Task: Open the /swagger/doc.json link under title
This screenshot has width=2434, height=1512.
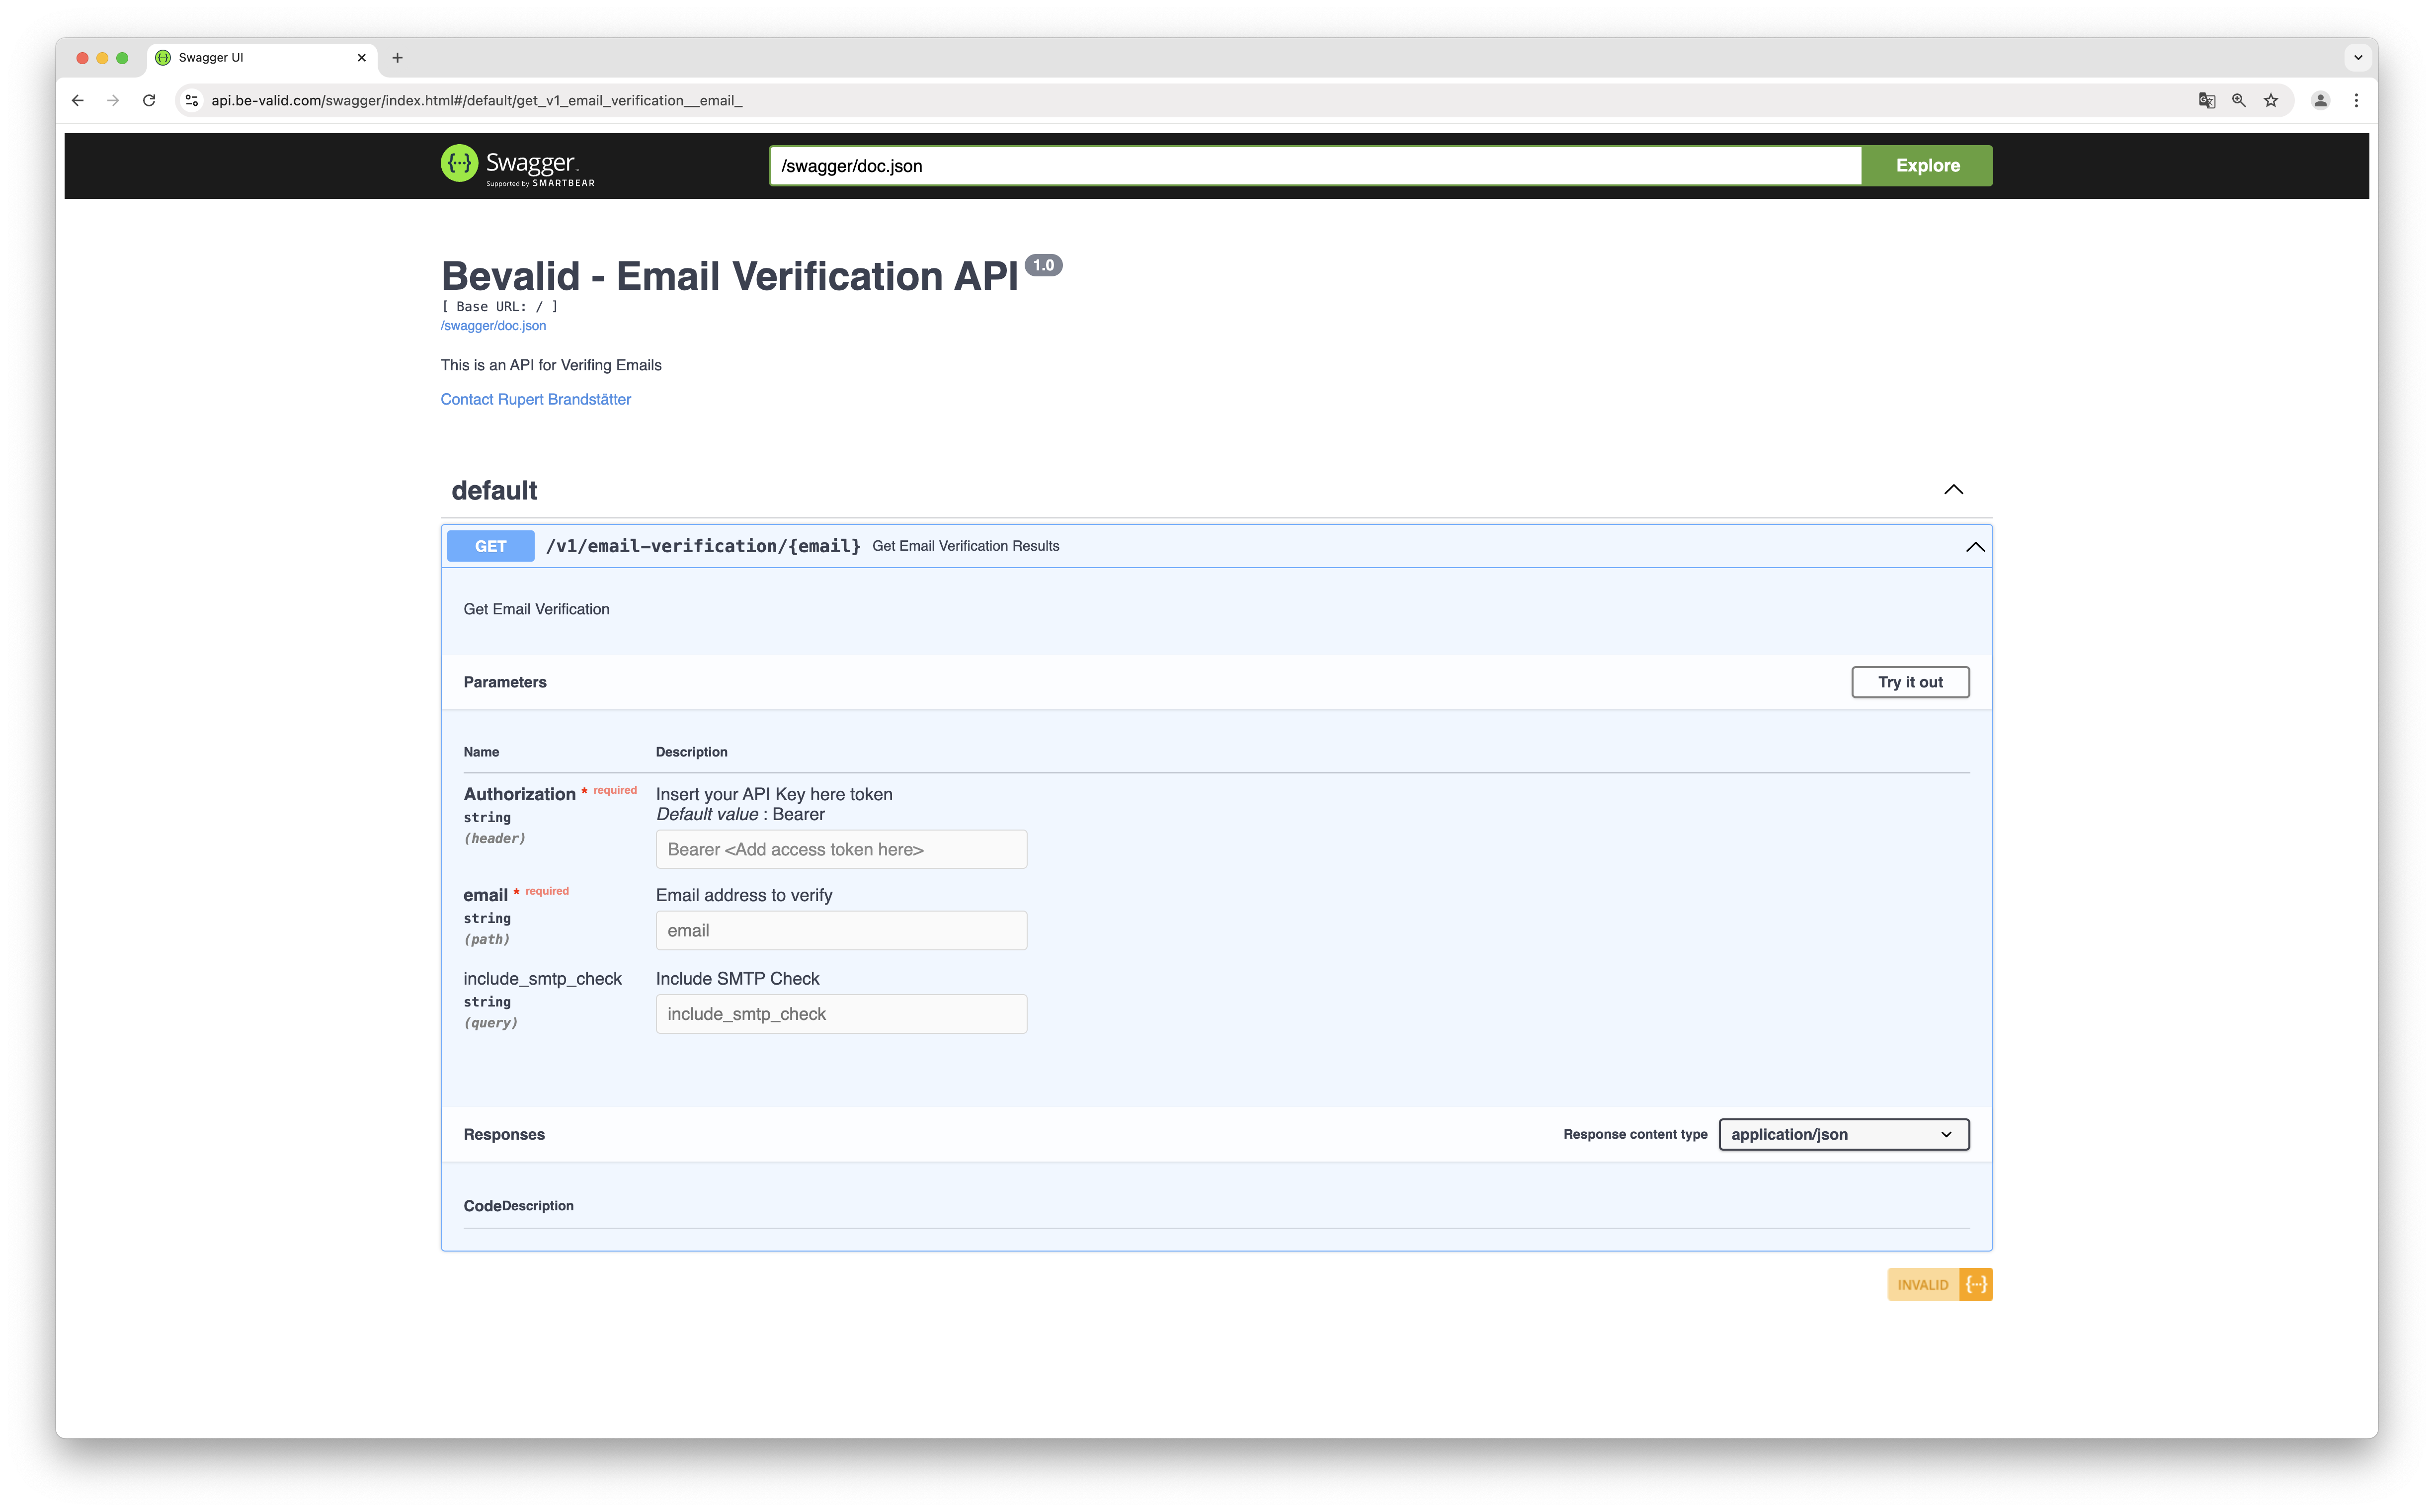Action: point(494,326)
